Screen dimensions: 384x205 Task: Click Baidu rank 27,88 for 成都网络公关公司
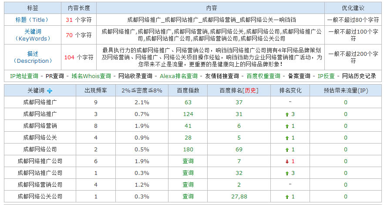[x=239, y=196]
